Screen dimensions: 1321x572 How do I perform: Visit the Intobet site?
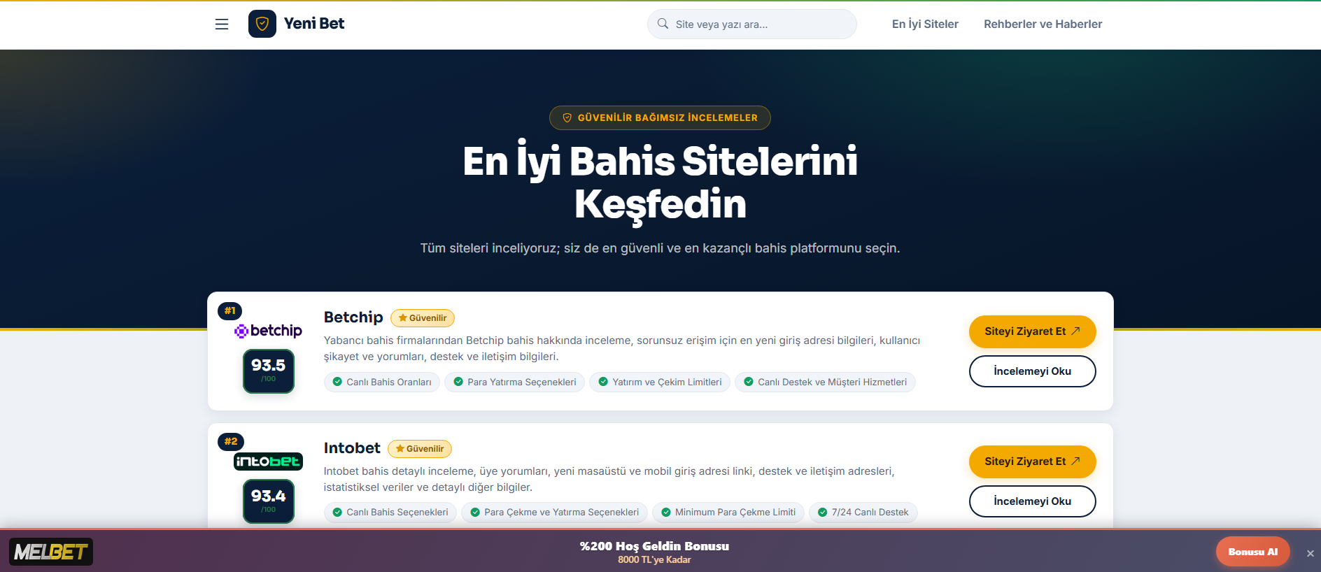[x=1032, y=462]
